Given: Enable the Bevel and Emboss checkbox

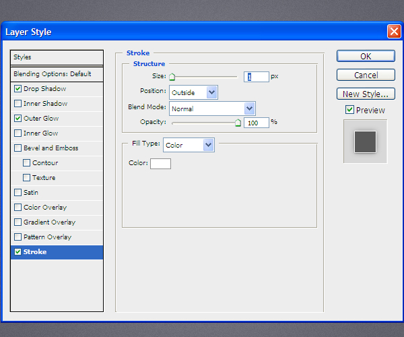Looking at the screenshot, I should click(18, 148).
